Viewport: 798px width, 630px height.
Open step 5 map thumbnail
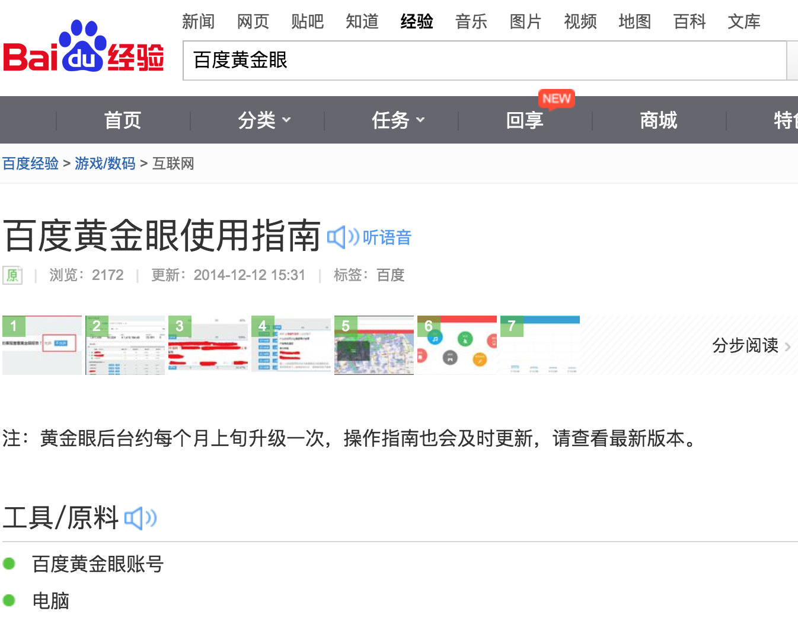coord(374,345)
